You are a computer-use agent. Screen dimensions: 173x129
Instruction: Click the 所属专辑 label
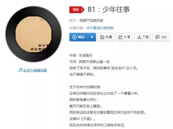pos(76,28)
